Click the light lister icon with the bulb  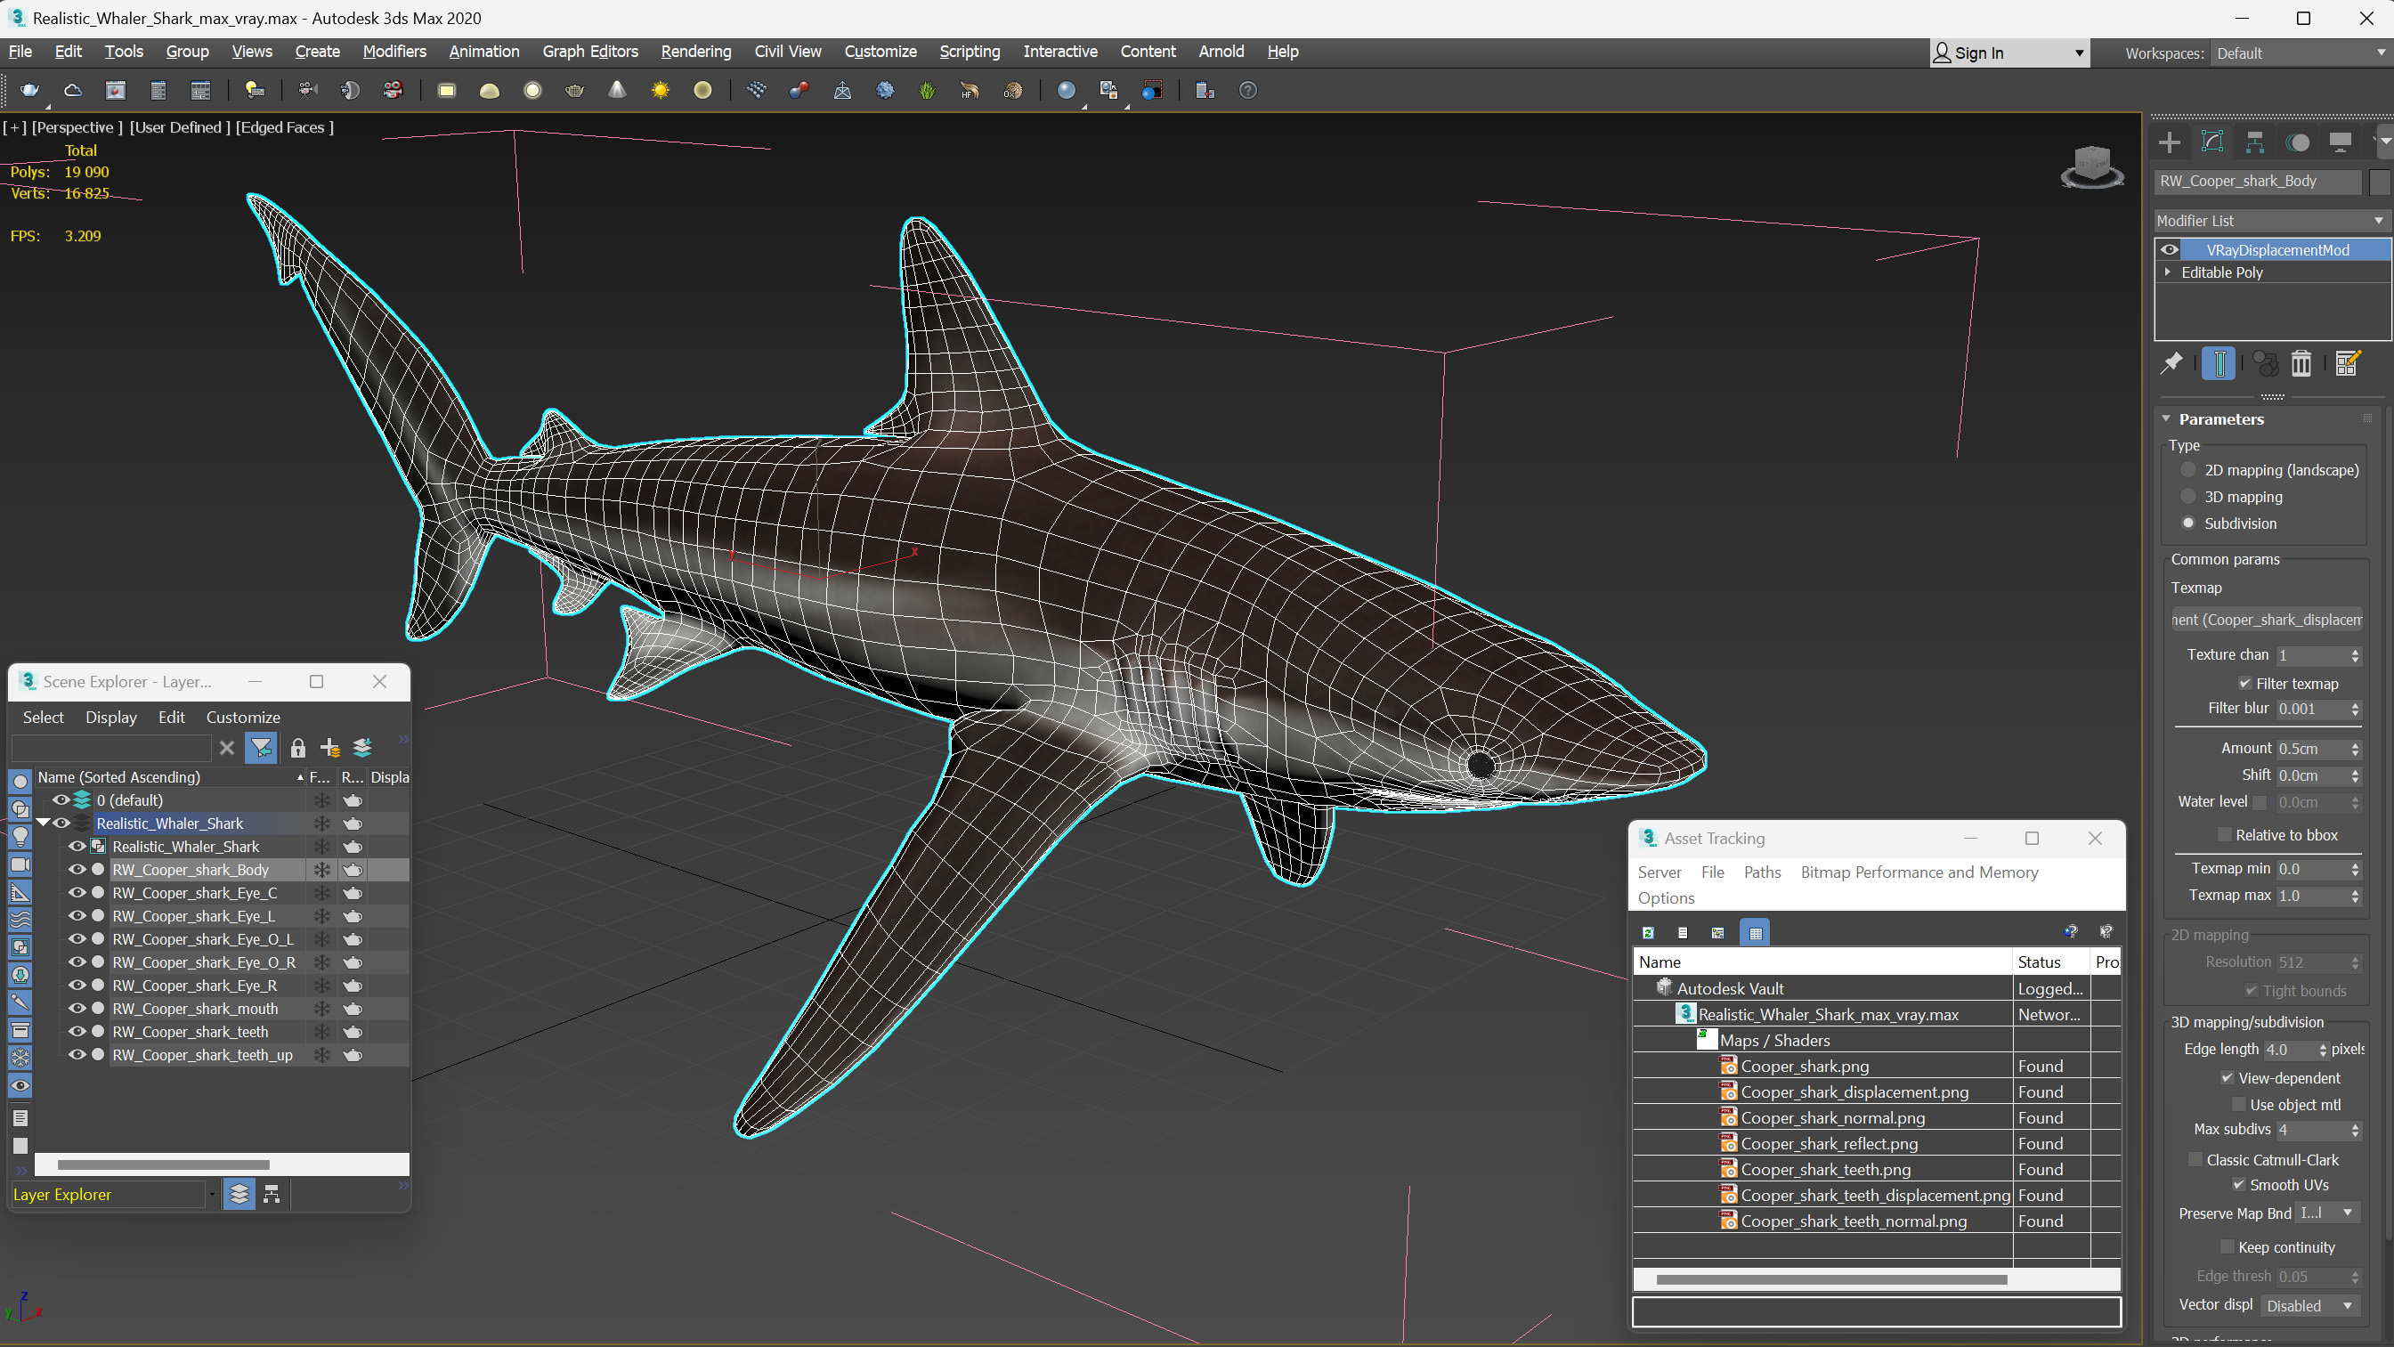point(254,90)
